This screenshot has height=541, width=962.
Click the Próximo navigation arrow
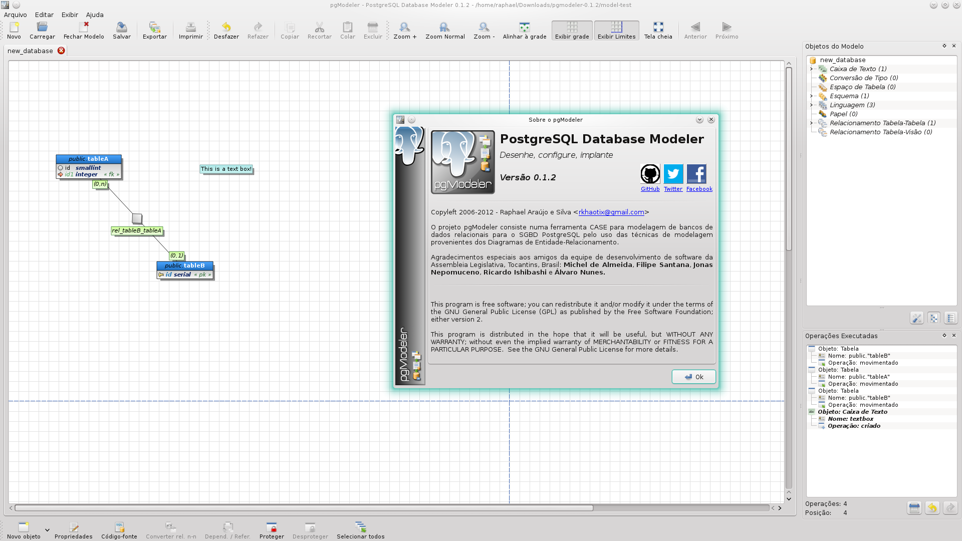point(727,27)
